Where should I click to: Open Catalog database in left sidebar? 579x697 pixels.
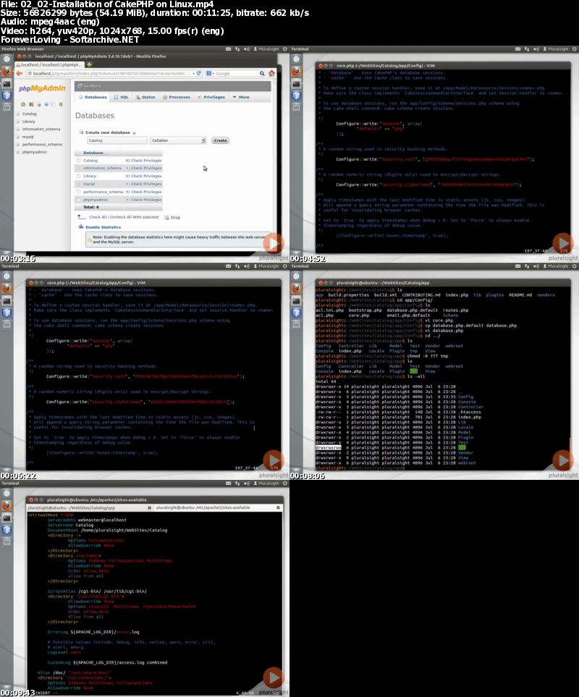[30, 114]
